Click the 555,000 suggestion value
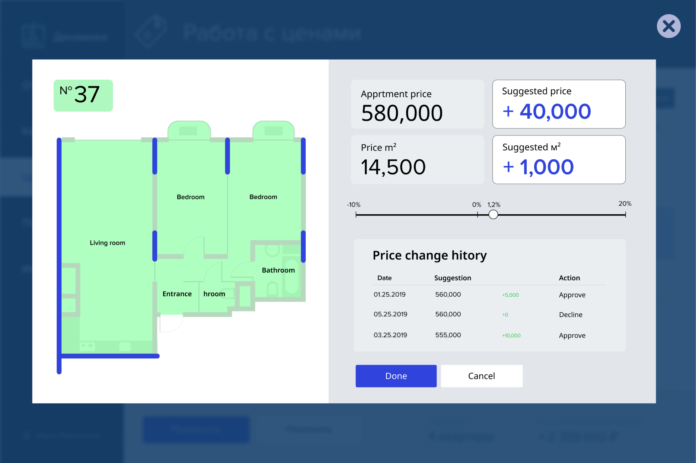Viewport: 696px width, 463px height. click(448, 335)
